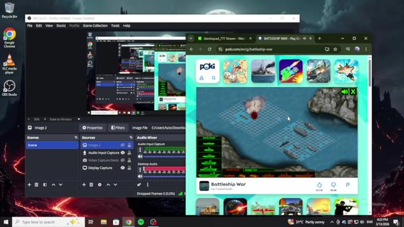Remove the selected scene with trash icon
The height and width of the screenshot is (227, 404).
[x=36, y=185]
